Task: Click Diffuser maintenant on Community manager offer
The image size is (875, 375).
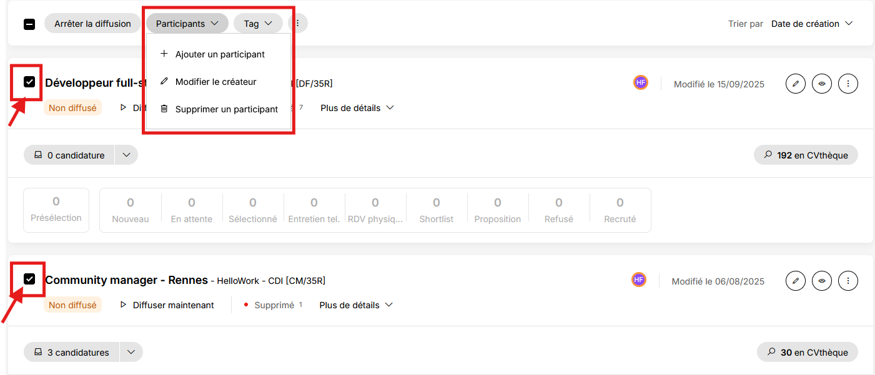Action: pyautogui.click(x=167, y=305)
